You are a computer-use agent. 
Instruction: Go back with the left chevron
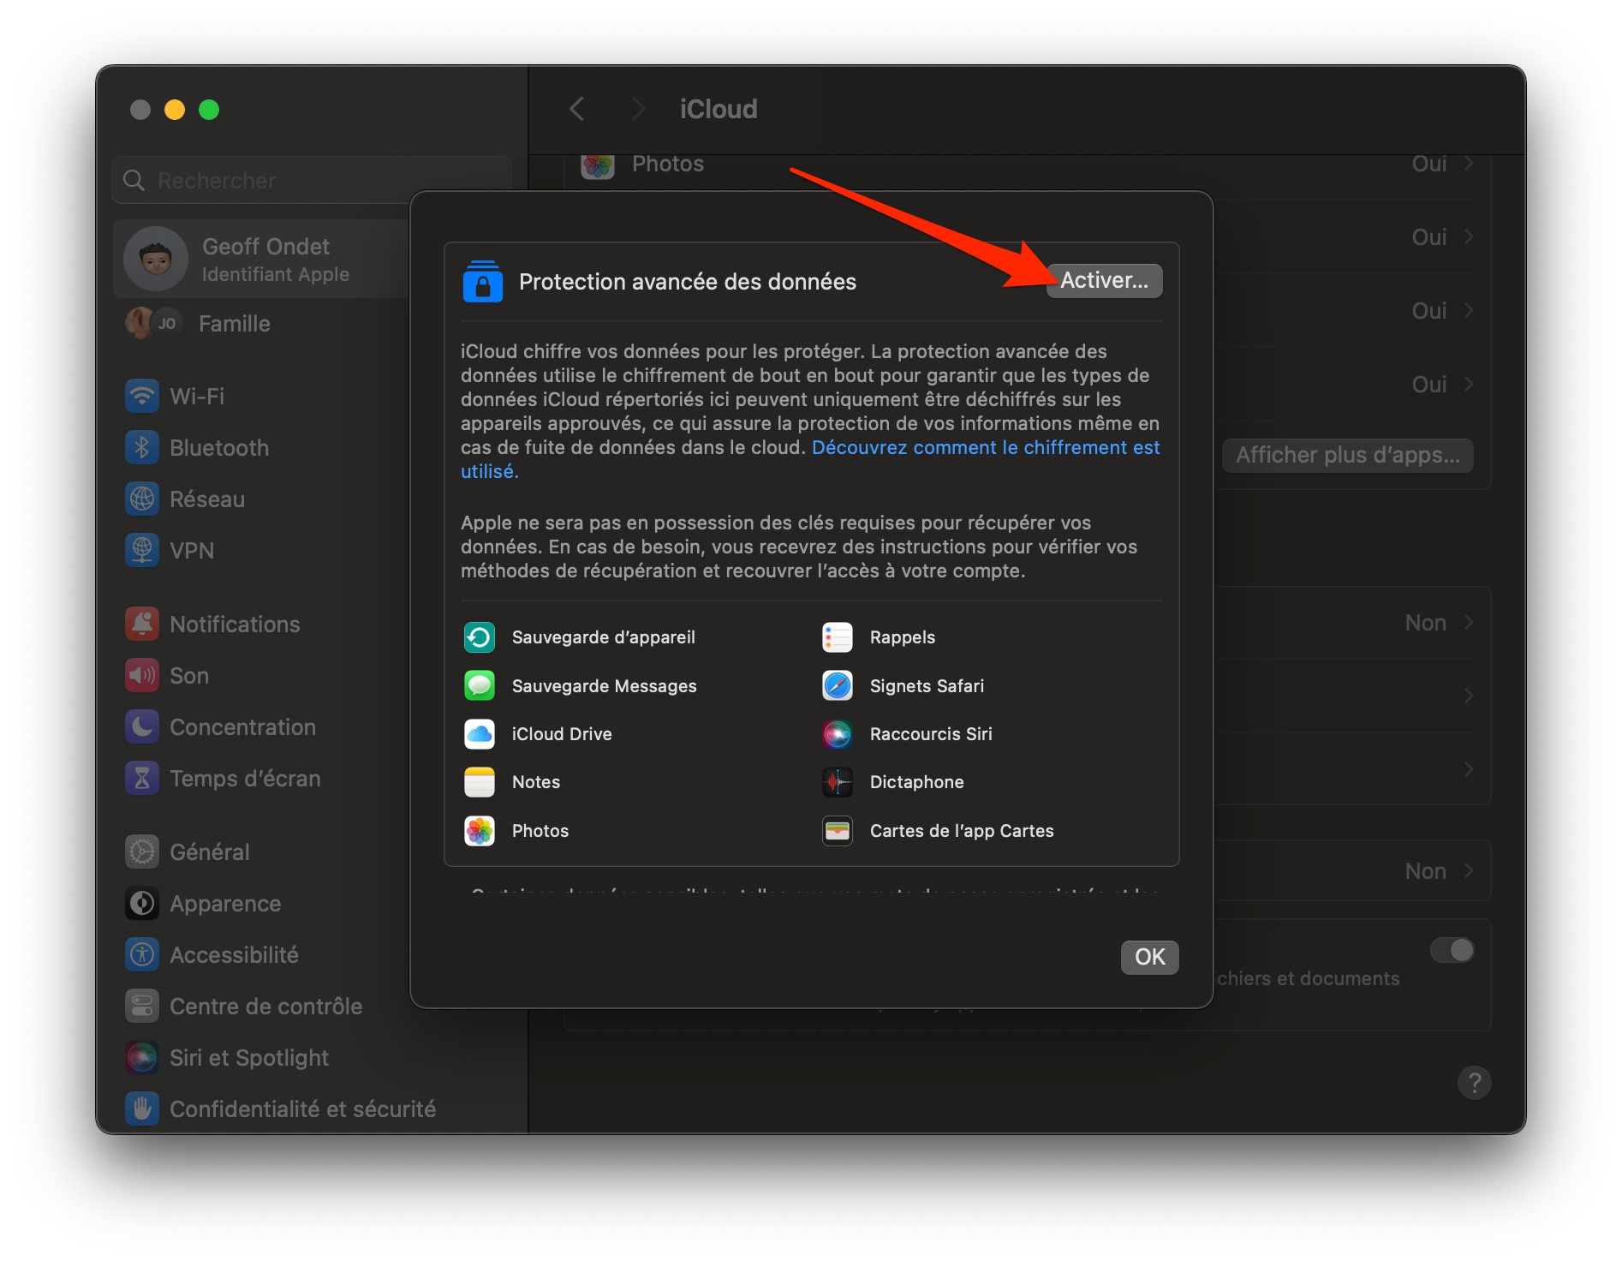pos(577,109)
